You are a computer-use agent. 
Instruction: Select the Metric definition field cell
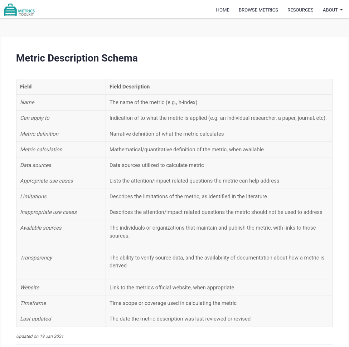point(39,134)
